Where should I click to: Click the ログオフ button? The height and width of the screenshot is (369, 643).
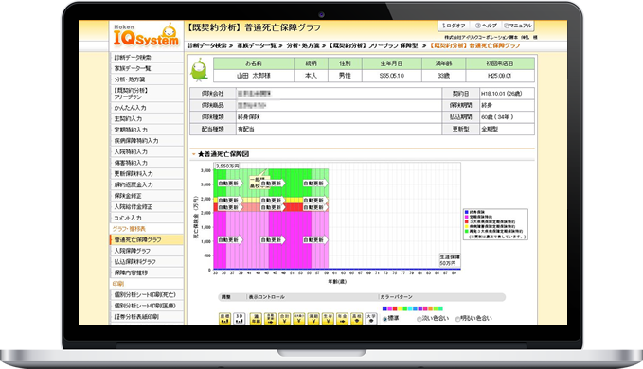coord(454,26)
